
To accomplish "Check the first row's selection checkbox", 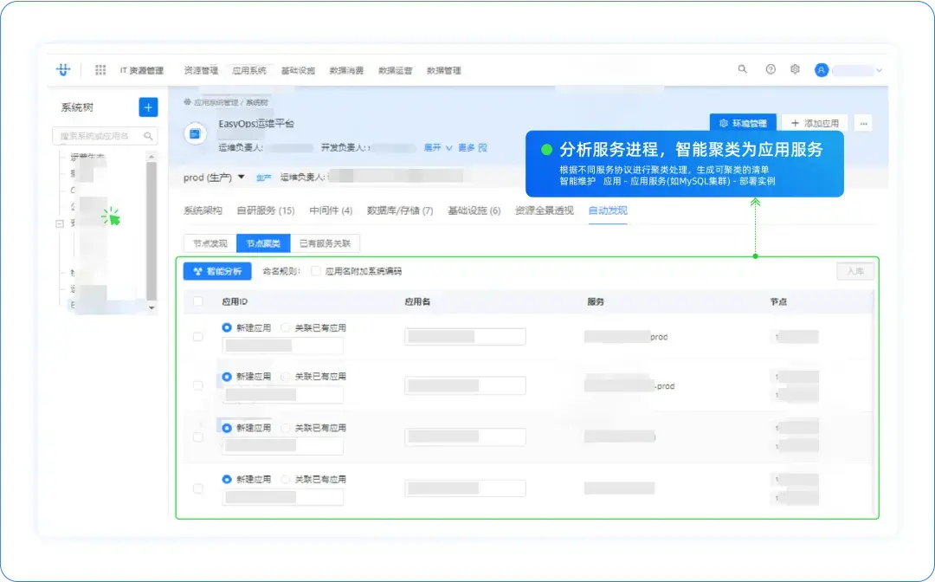I will (197, 336).
